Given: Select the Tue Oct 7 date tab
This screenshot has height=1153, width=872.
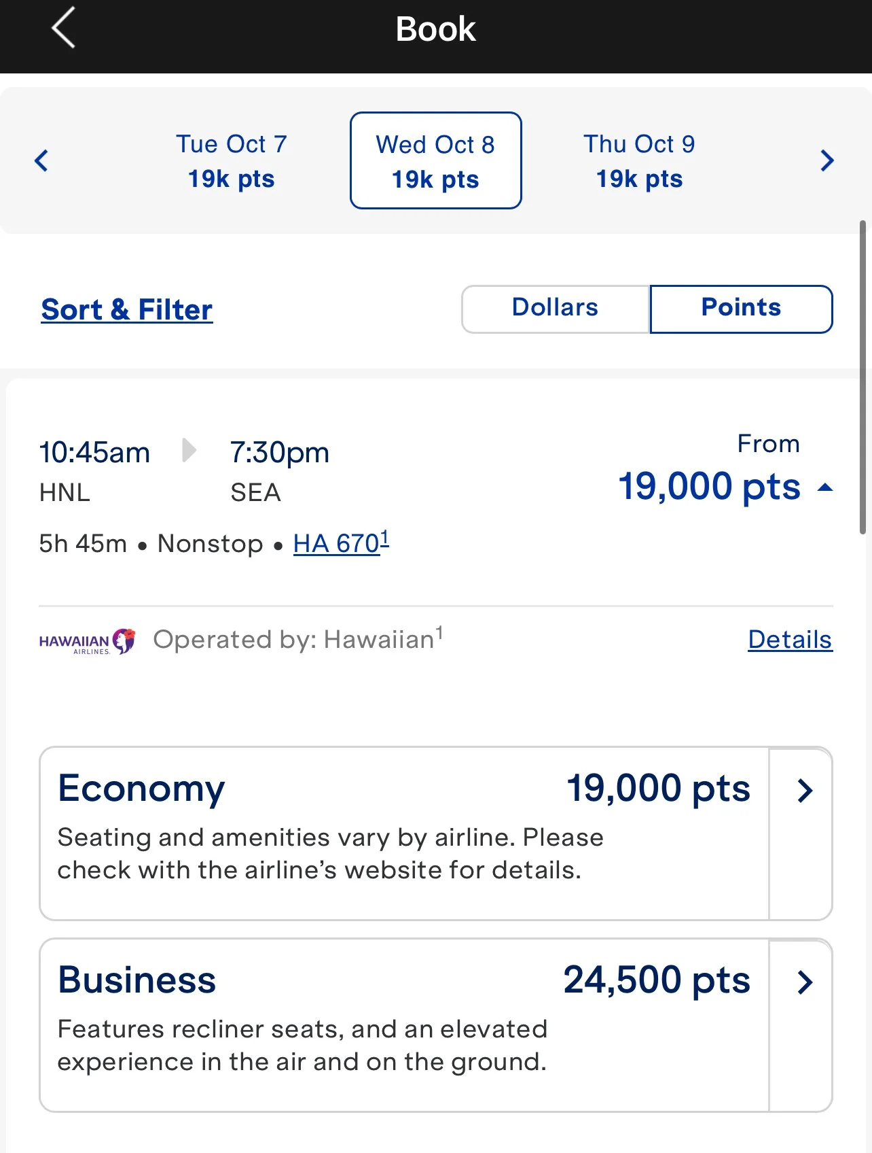Looking at the screenshot, I should [232, 161].
